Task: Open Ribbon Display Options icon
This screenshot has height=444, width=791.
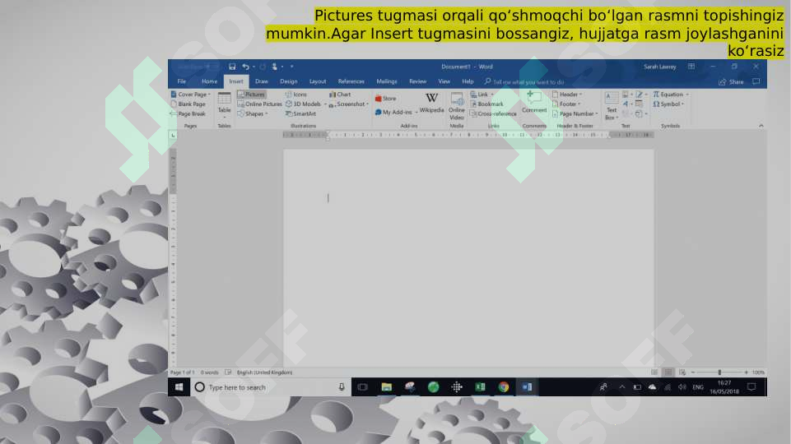Action: click(691, 67)
